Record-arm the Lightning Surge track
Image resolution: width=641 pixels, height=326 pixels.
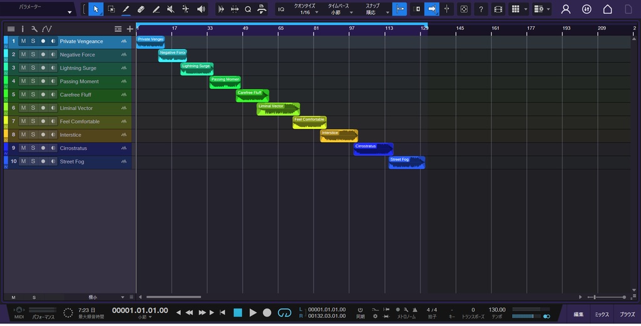click(43, 68)
